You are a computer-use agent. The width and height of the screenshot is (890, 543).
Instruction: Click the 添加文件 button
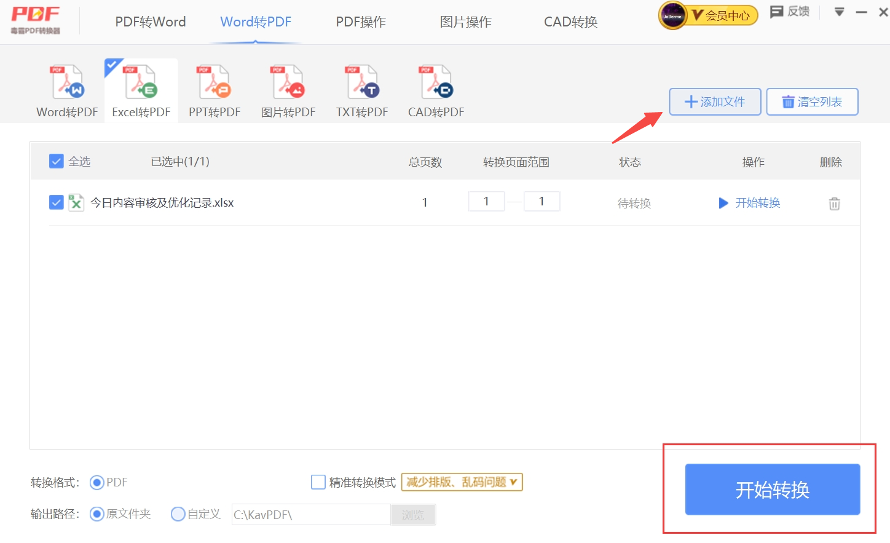[x=715, y=101]
